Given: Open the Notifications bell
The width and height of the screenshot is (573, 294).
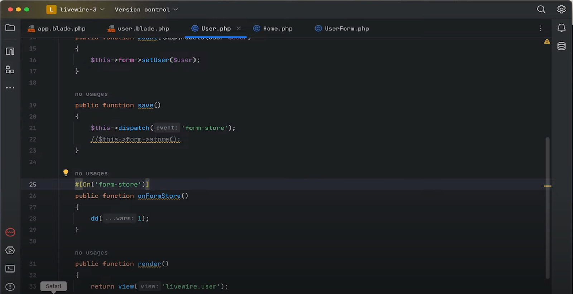Looking at the screenshot, I should (x=562, y=28).
